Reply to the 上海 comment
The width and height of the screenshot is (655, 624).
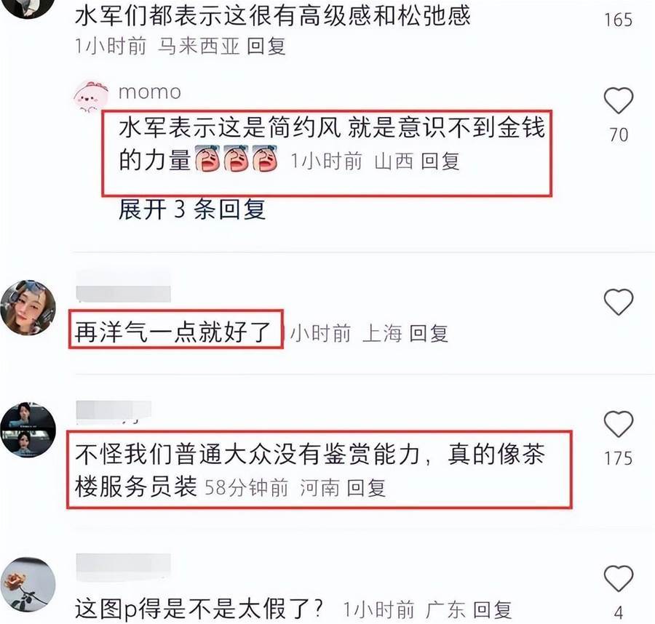[x=429, y=333]
